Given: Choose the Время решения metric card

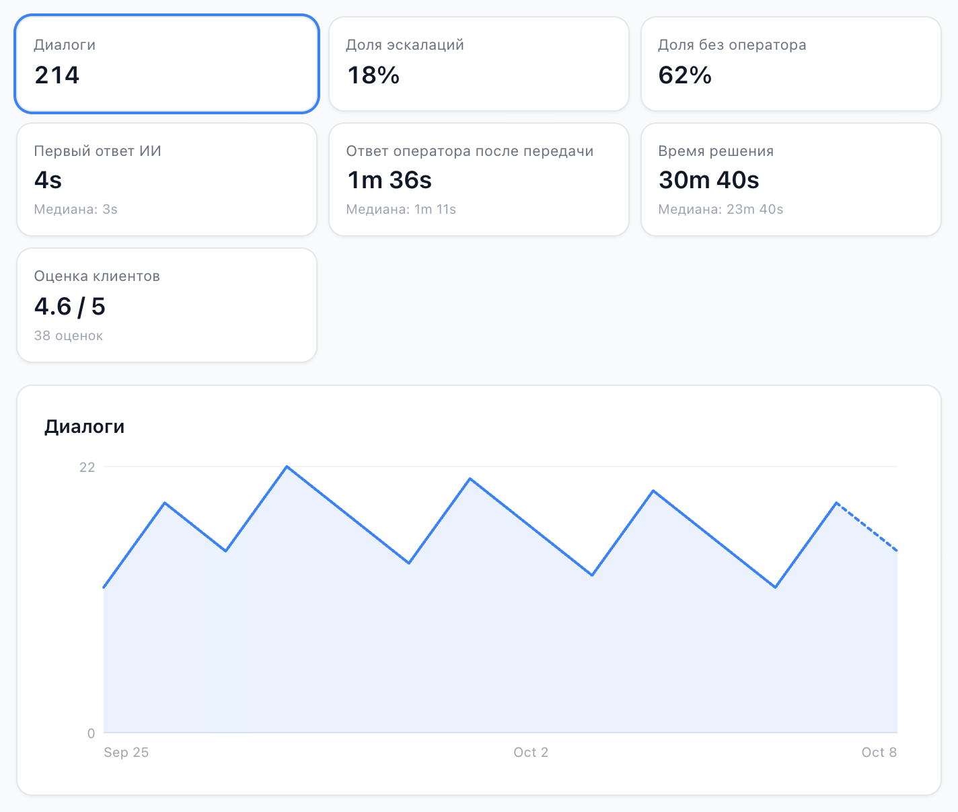Looking at the screenshot, I should 791,179.
